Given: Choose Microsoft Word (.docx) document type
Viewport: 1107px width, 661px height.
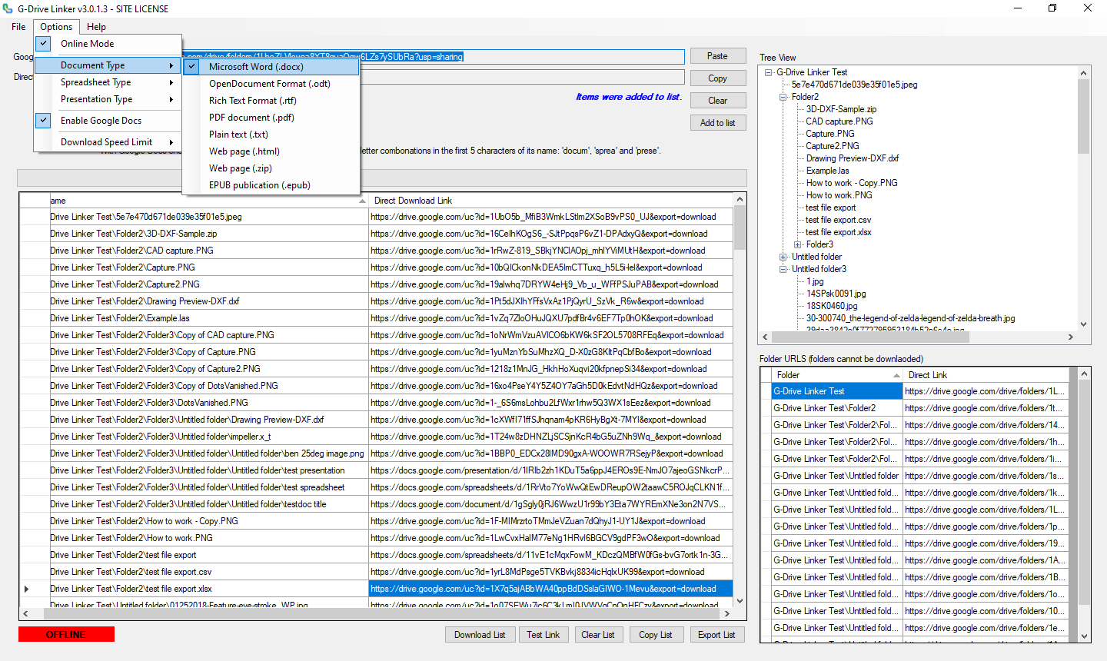Looking at the screenshot, I should tap(271, 67).
